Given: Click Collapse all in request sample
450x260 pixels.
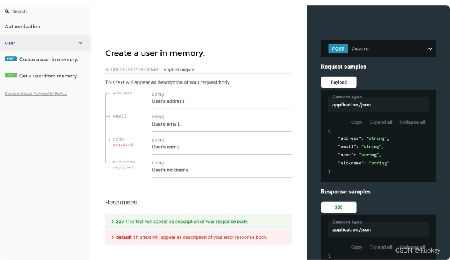Looking at the screenshot, I should [x=412, y=122].
